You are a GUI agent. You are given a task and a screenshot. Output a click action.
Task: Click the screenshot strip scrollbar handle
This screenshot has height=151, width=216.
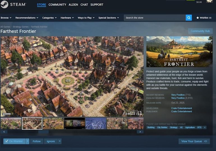coord(43,132)
